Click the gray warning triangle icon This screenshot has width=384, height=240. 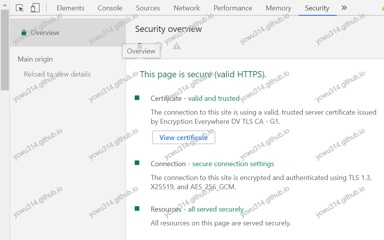(176, 46)
